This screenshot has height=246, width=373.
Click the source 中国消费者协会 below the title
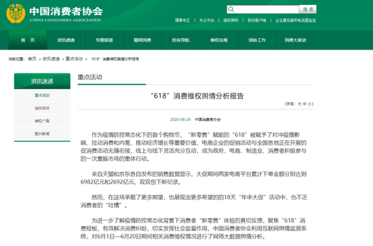[208, 120]
